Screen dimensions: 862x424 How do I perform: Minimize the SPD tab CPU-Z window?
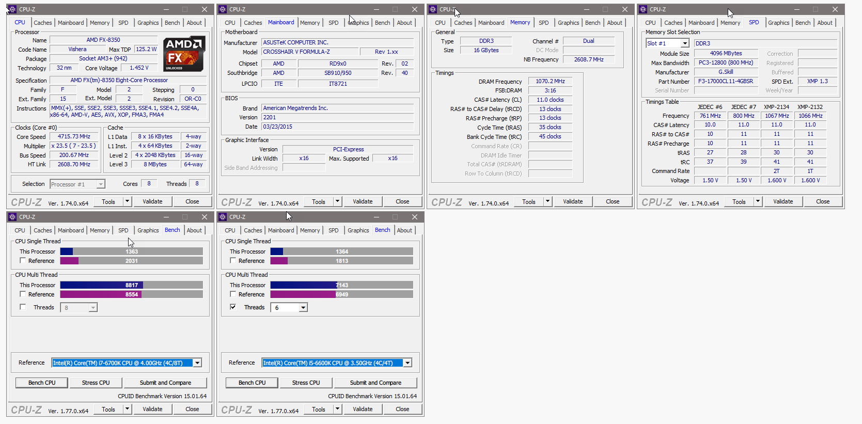[797, 9]
